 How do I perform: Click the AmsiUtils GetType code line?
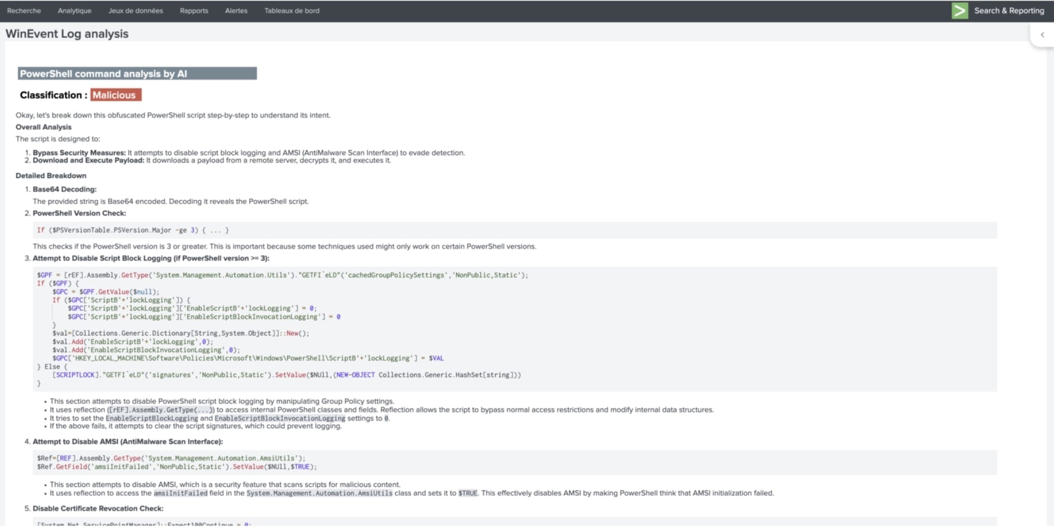171,459
